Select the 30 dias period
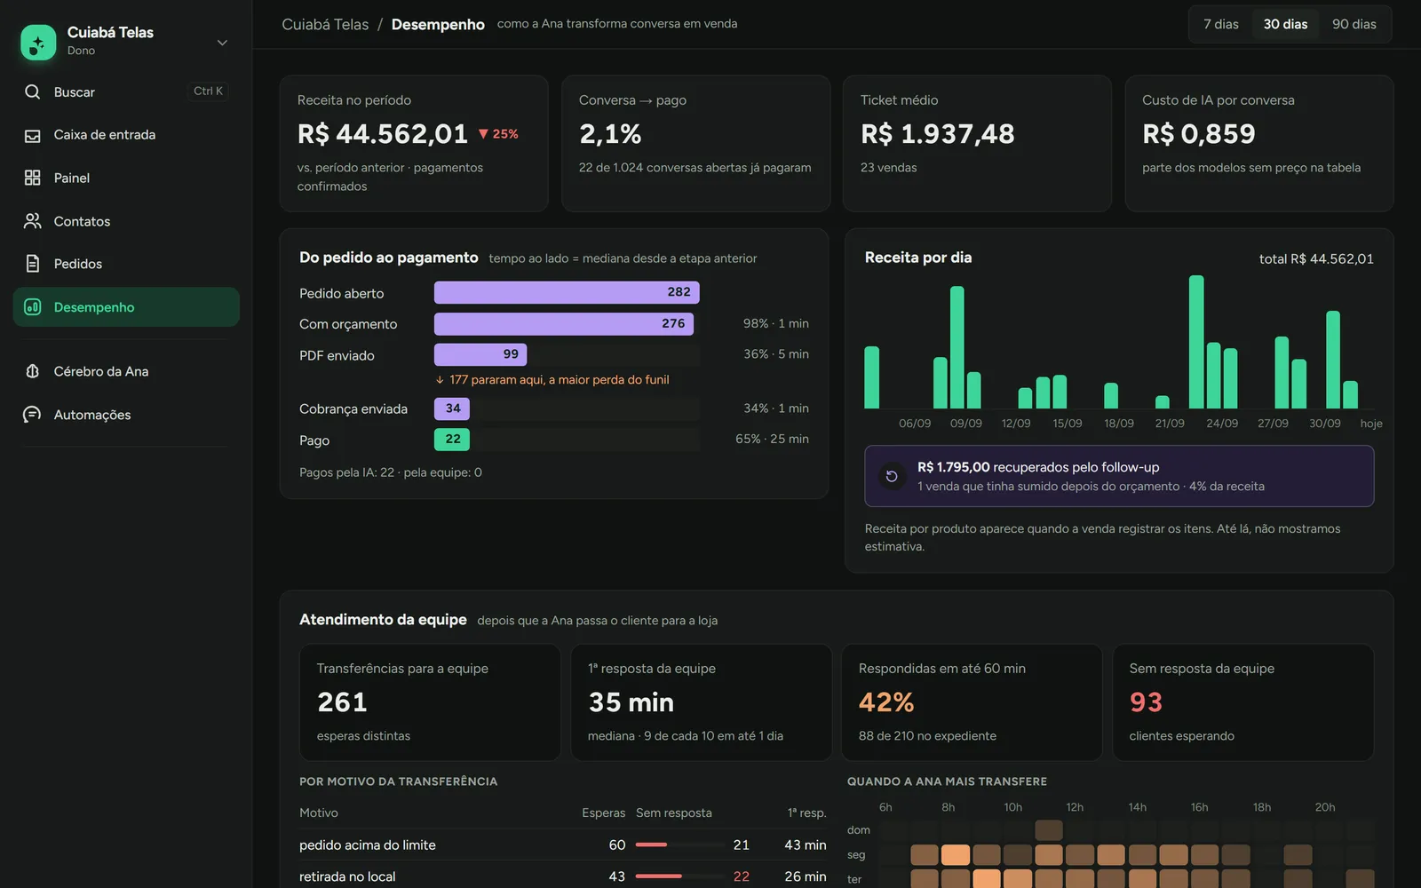1421x888 pixels. (x=1285, y=24)
